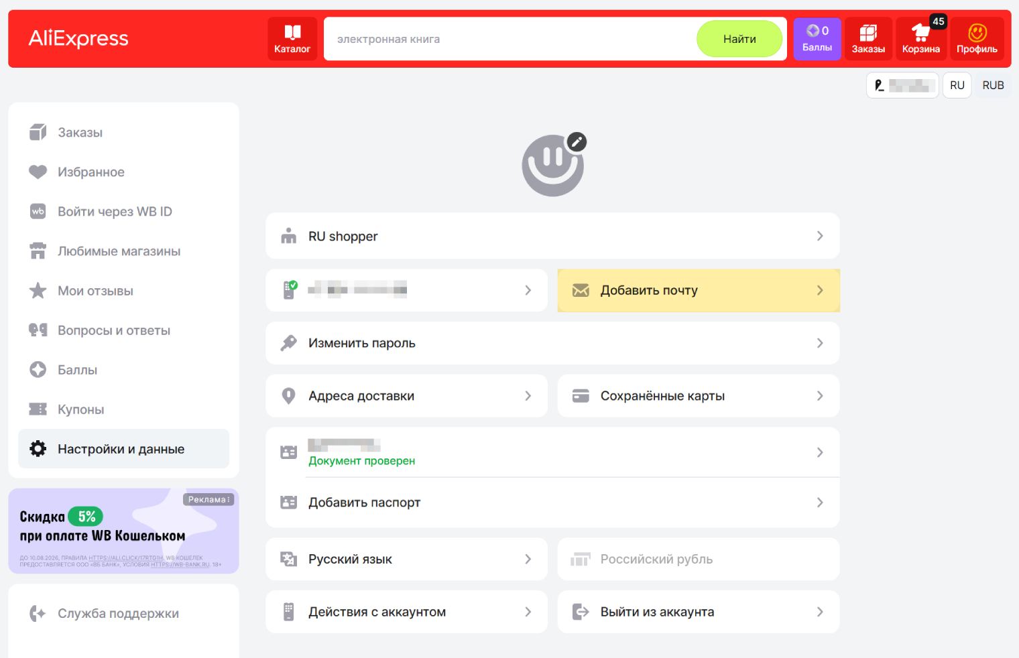Expand the Адреса доставки chevron
Image resolution: width=1019 pixels, height=658 pixels.
[x=528, y=396]
